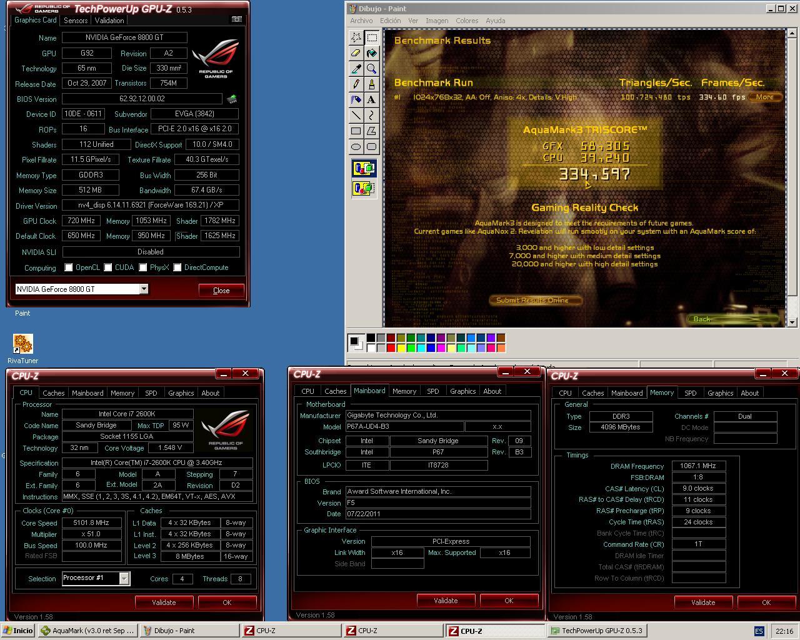Image resolution: width=800 pixels, height=640 pixels.
Task: Select the Brush tool in Paint
Action: 371,84
